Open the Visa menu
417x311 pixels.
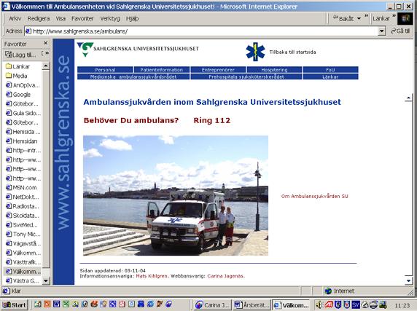pos(61,19)
